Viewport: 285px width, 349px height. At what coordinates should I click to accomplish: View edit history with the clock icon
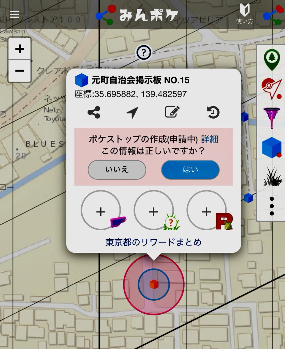pos(213,112)
